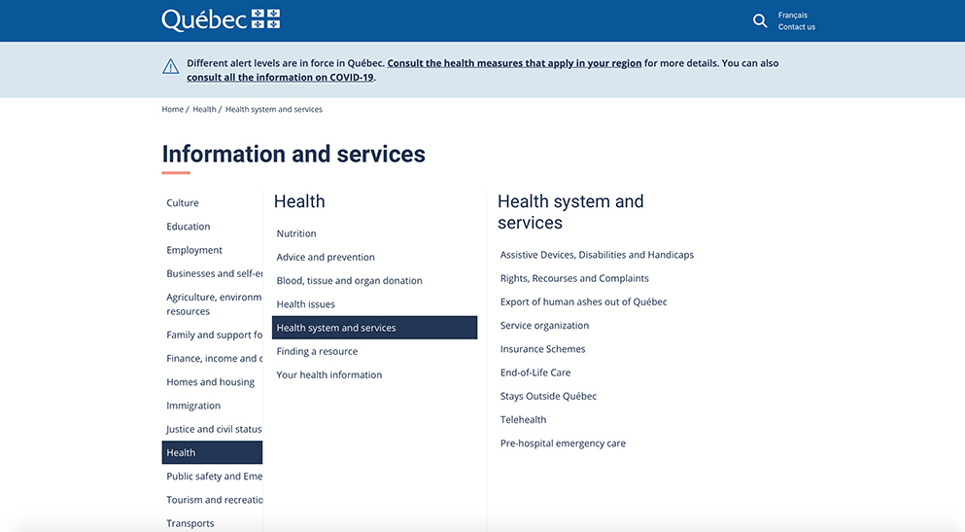This screenshot has height=532, width=965.
Task: Open Public safety and Emergencies category
Action: click(214, 476)
